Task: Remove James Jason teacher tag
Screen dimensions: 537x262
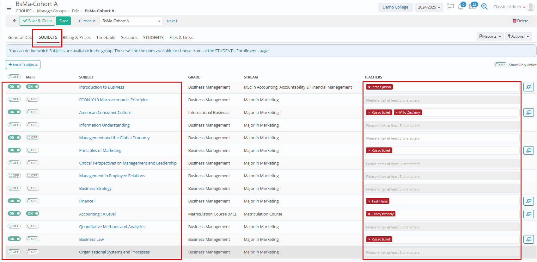Action: pos(369,87)
